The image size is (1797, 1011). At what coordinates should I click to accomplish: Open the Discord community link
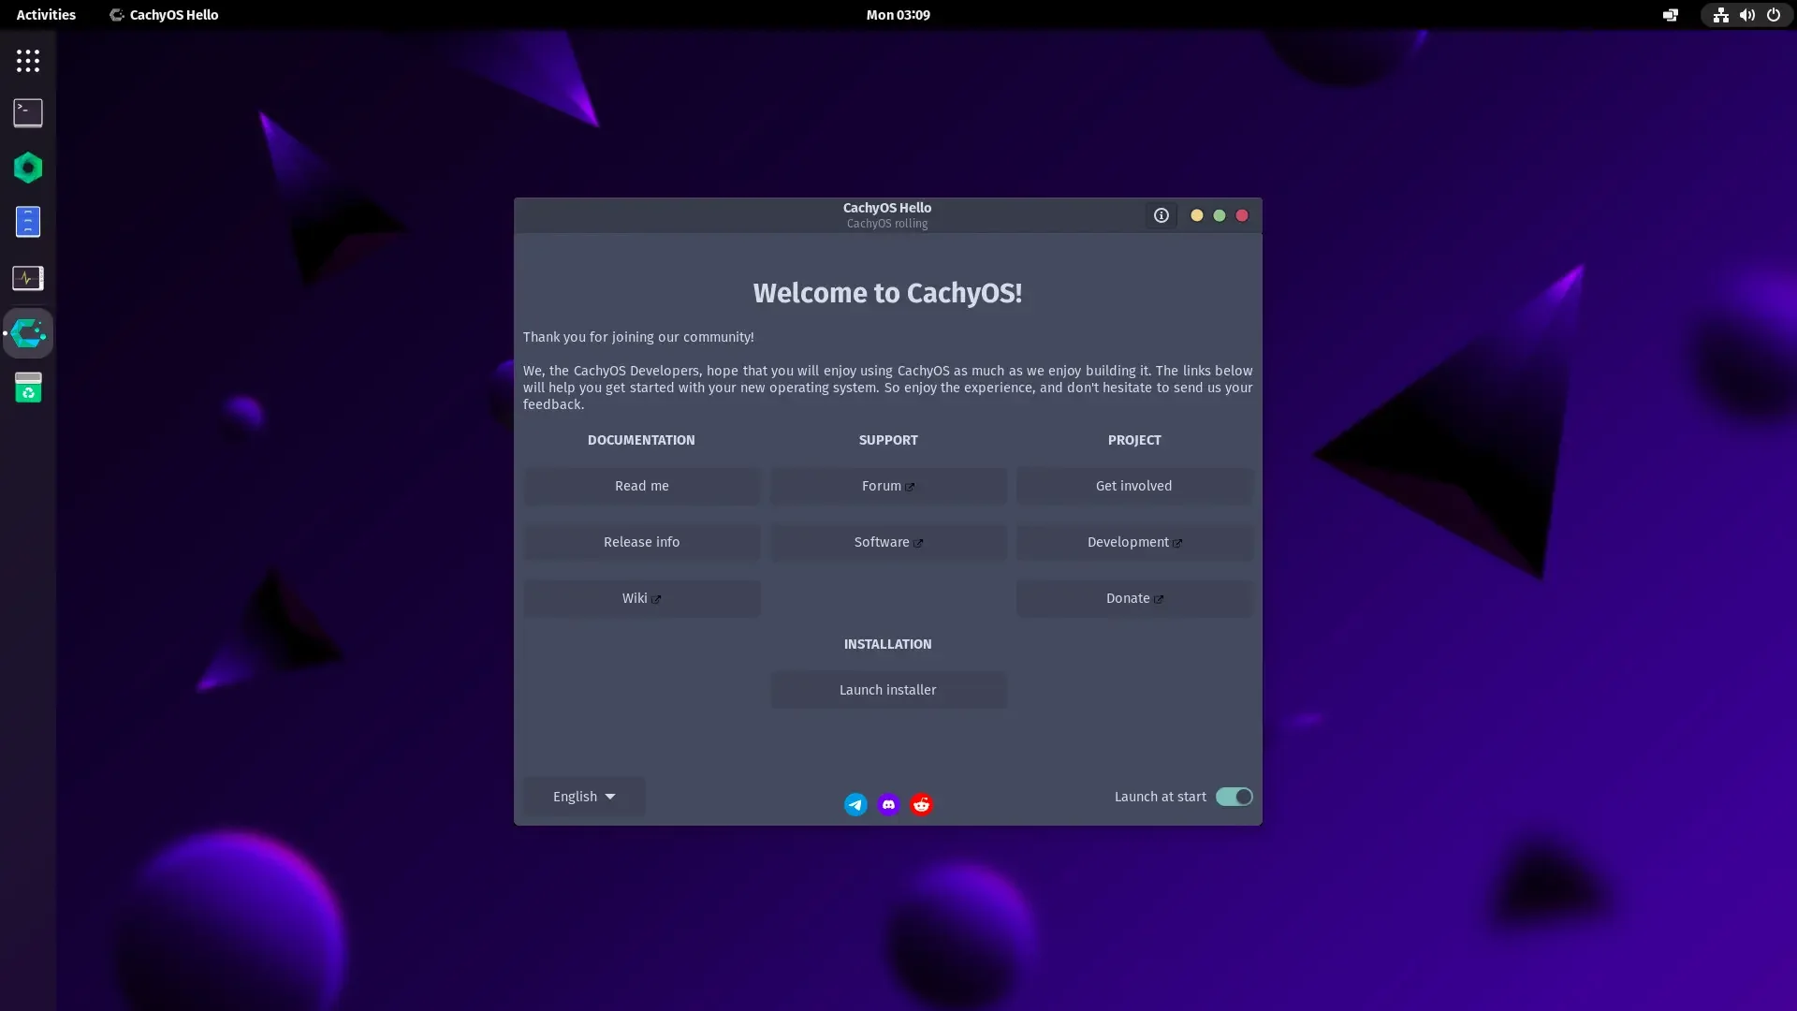(888, 804)
